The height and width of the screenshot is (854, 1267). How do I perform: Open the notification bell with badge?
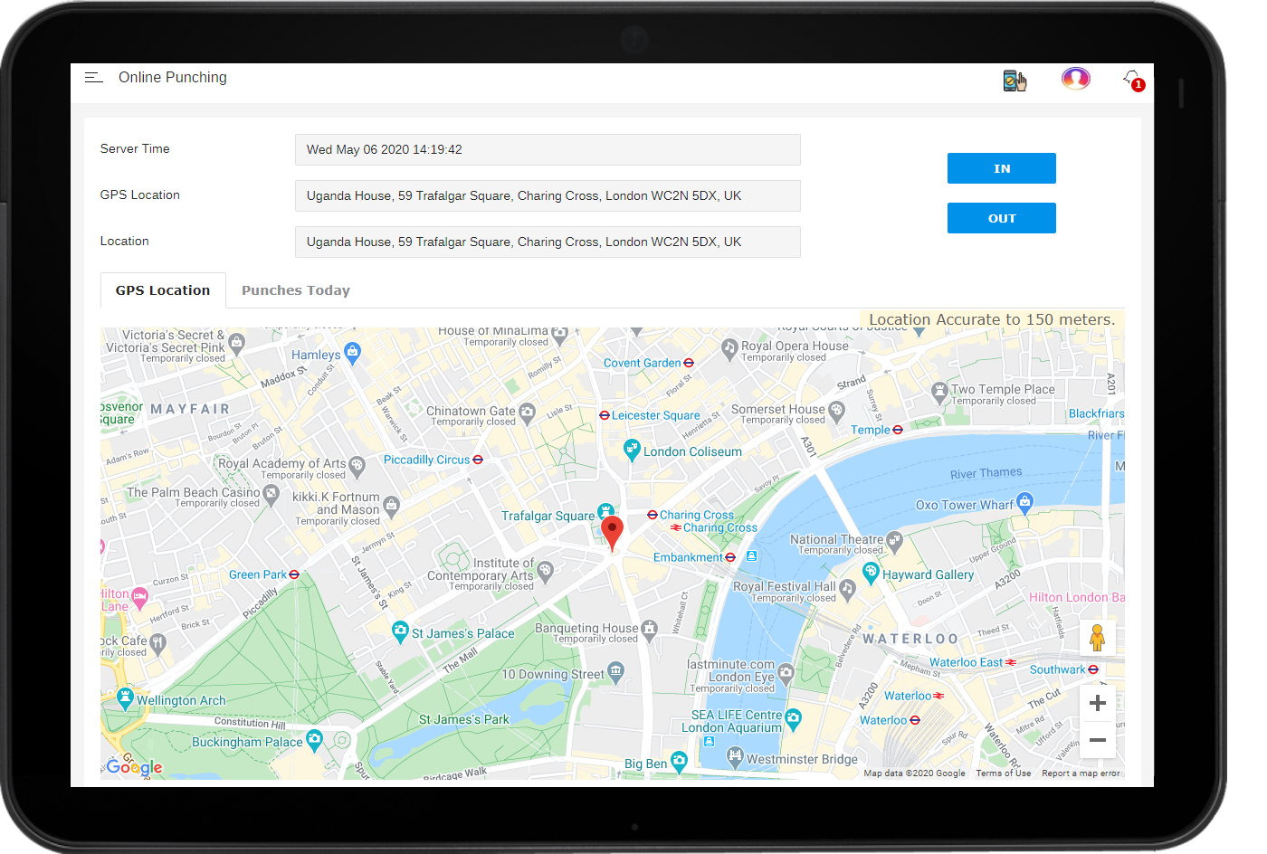click(x=1133, y=80)
